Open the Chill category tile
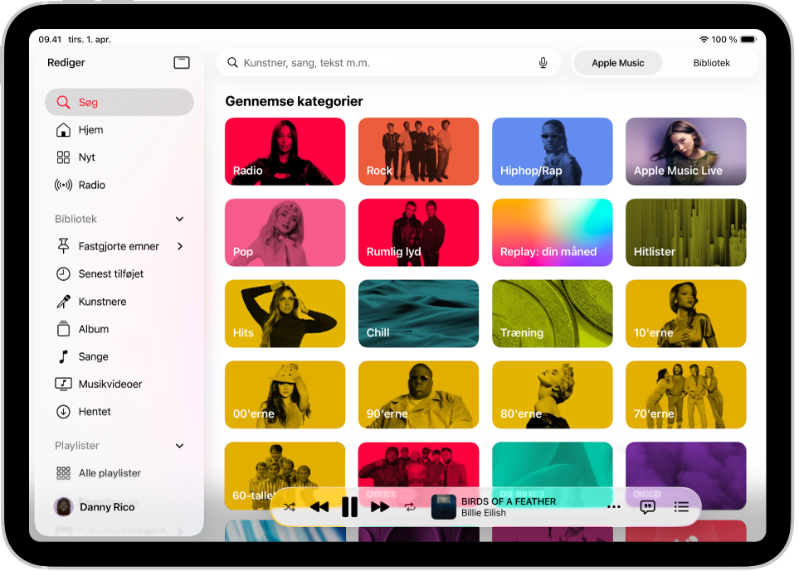This screenshot has height=571, width=799. [x=418, y=313]
